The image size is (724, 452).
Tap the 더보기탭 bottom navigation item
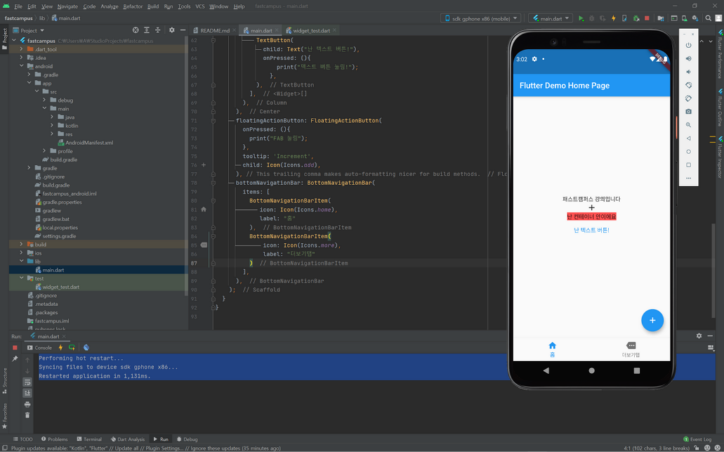[x=631, y=349]
